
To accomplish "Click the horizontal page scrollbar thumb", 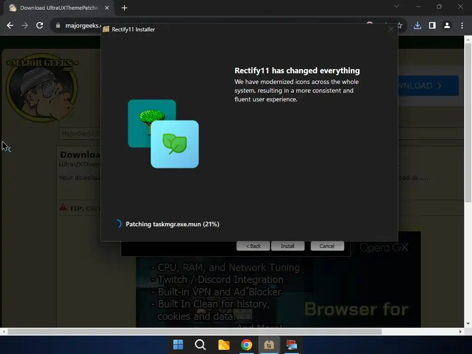I will coord(195,332).
